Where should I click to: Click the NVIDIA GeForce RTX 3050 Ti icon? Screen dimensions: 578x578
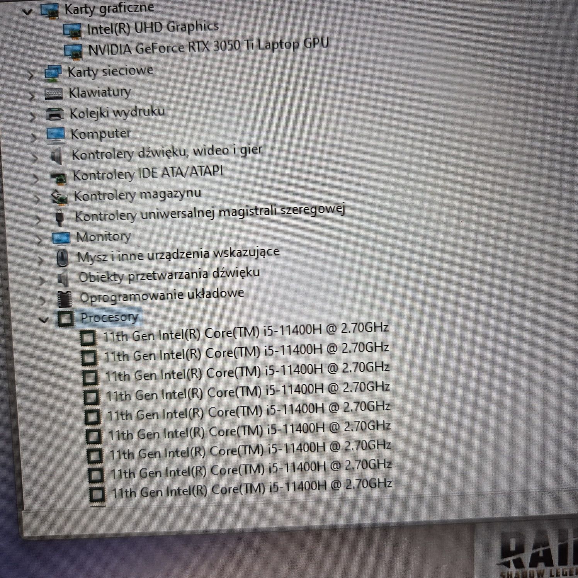73,52
